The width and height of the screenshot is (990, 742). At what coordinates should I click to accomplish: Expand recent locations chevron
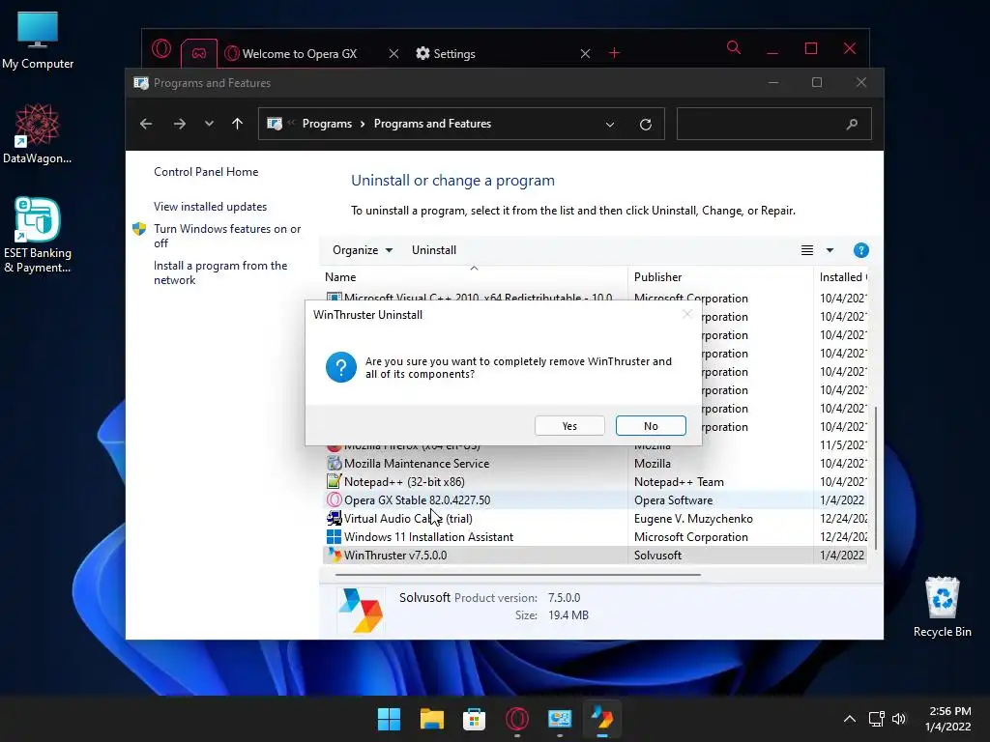(209, 124)
